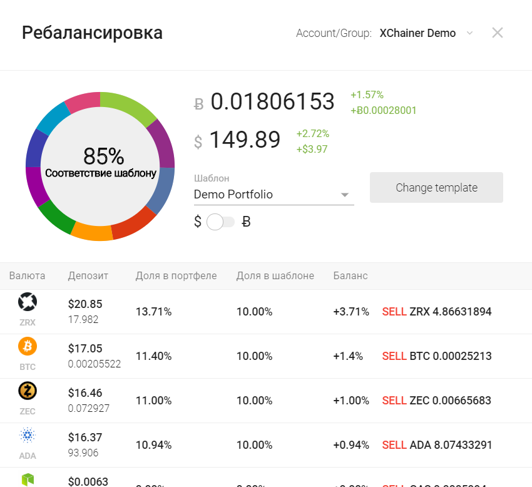The width and height of the screenshot is (532, 487).
Task: Click the green NEO coin icon
Action: (x=28, y=479)
